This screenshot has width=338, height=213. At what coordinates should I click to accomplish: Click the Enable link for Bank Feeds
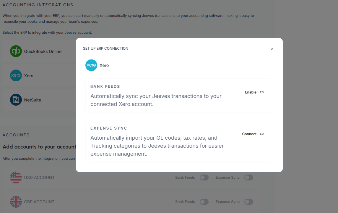pyautogui.click(x=251, y=92)
